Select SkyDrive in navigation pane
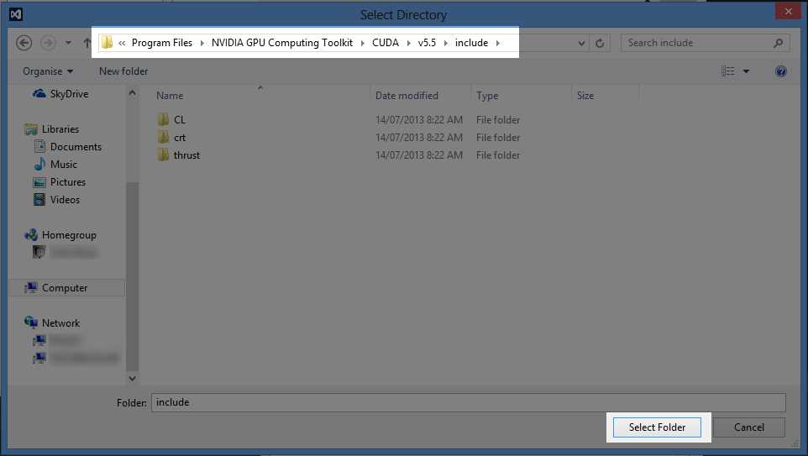This screenshot has height=456, width=808. (x=69, y=94)
